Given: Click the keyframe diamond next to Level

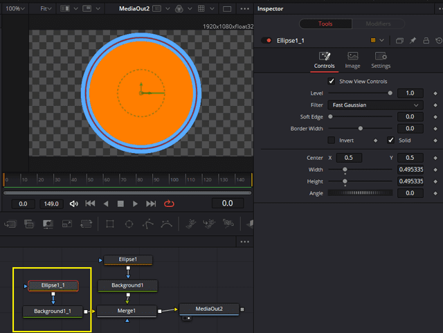Looking at the screenshot, I should (435, 93).
